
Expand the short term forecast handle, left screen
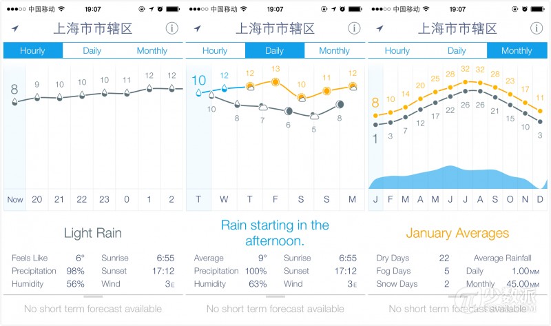tap(93, 296)
